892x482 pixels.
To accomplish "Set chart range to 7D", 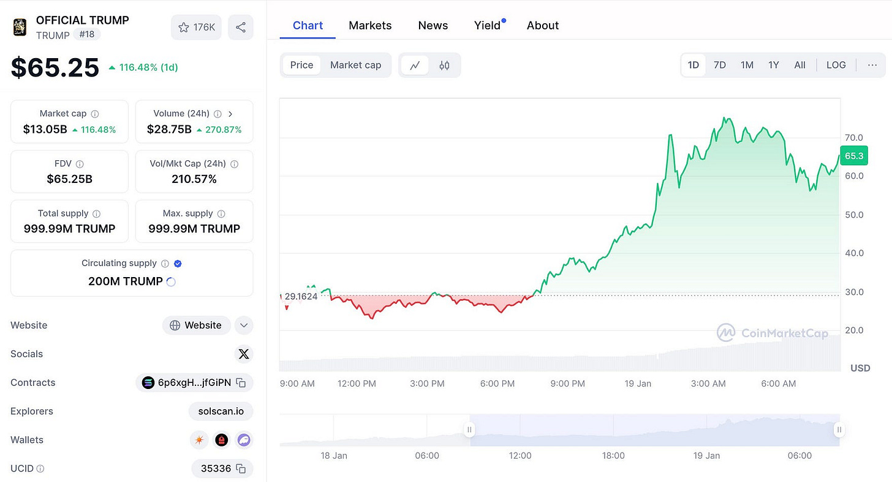I will coord(720,65).
